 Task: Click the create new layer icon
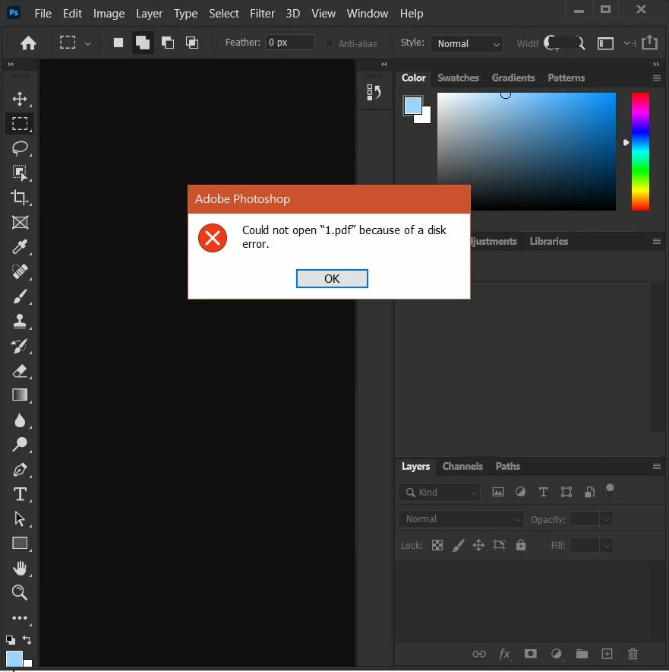click(607, 654)
